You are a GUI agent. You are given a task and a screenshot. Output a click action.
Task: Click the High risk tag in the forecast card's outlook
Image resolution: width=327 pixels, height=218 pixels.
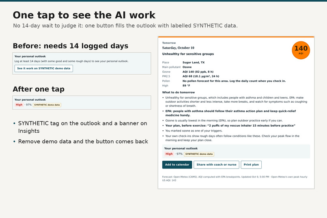[x=169, y=154]
